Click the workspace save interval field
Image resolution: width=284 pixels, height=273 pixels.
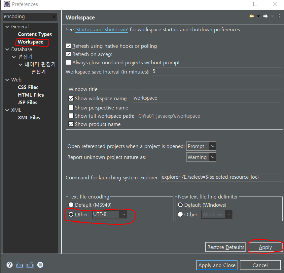[x=217, y=72]
